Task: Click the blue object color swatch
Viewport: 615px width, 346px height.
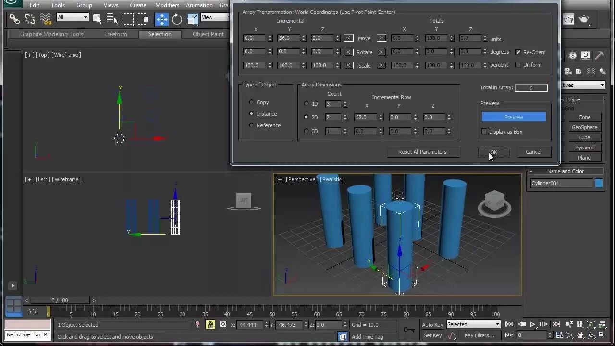Action: click(599, 183)
